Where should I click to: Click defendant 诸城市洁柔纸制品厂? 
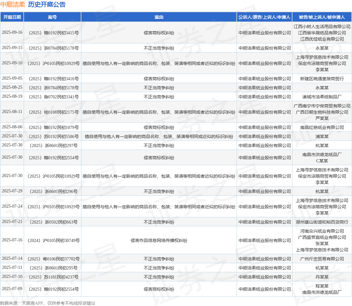click(322, 97)
